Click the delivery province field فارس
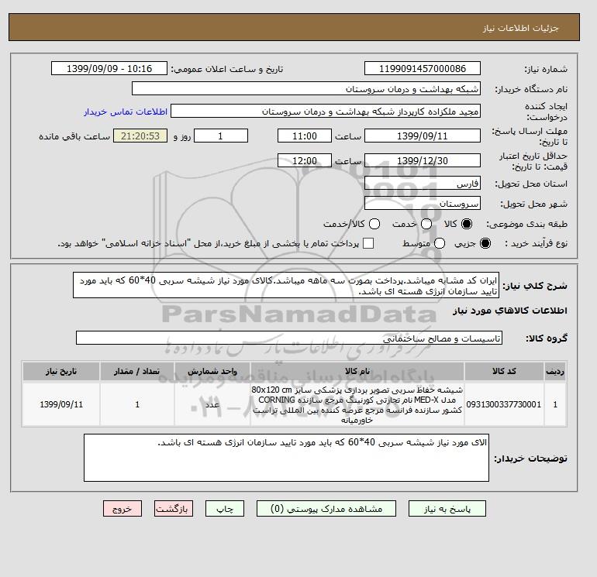The height and width of the screenshot is (577, 597). pos(423,184)
